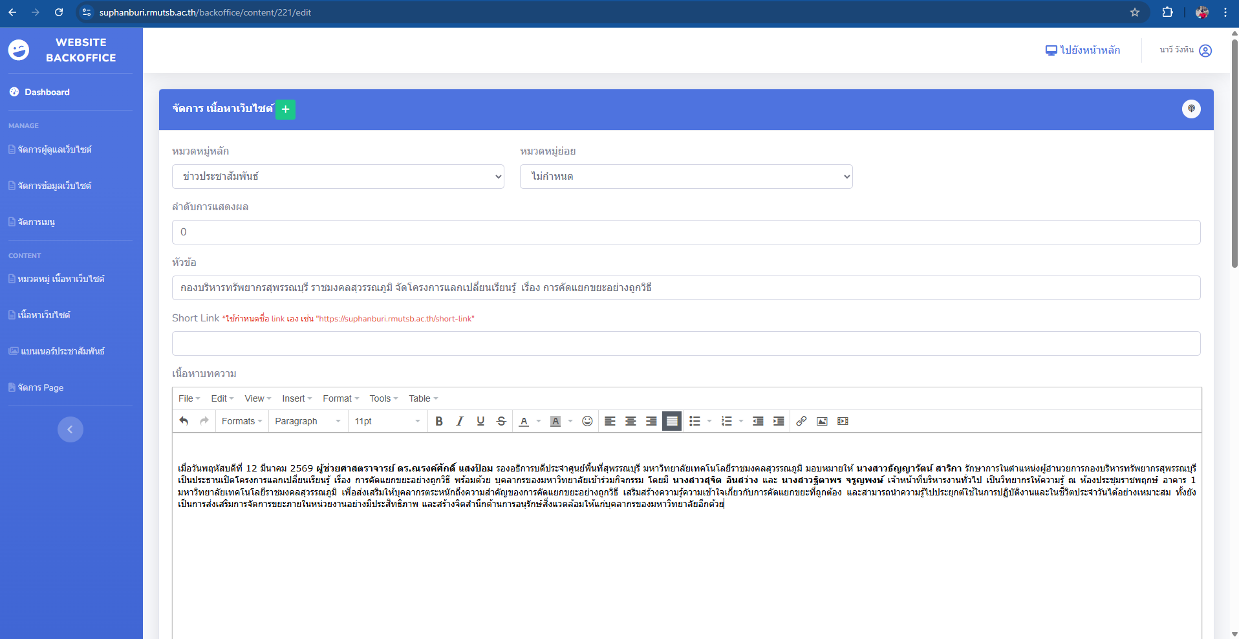
Task: Open the 11pt font size dropdown
Action: (387, 421)
